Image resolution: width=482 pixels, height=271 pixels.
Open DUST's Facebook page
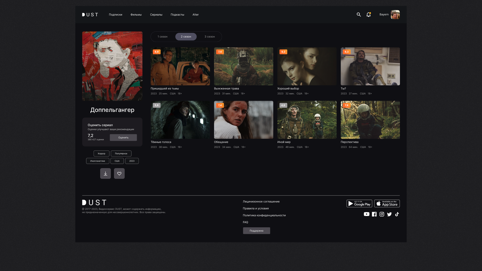coord(374,214)
